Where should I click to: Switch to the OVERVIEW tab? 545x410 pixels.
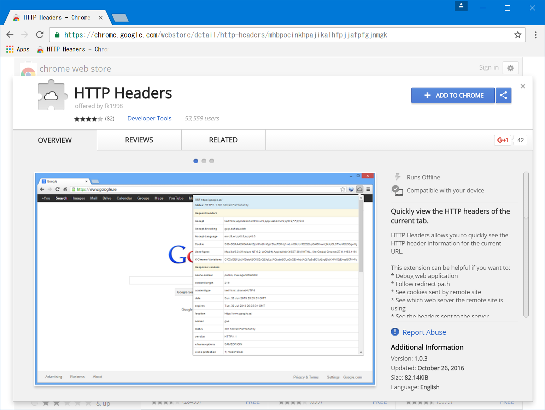click(55, 140)
